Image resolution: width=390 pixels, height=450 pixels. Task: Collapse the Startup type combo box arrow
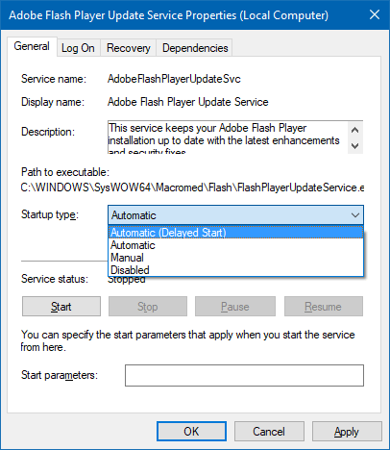pos(355,215)
